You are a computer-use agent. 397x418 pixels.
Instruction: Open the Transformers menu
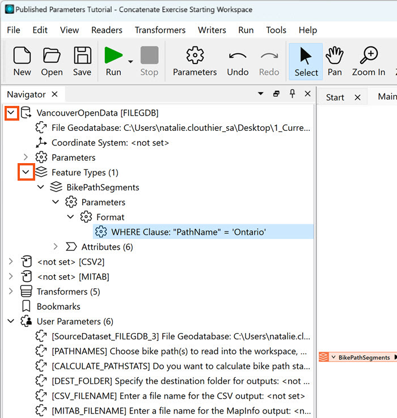(x=160, y=30)
